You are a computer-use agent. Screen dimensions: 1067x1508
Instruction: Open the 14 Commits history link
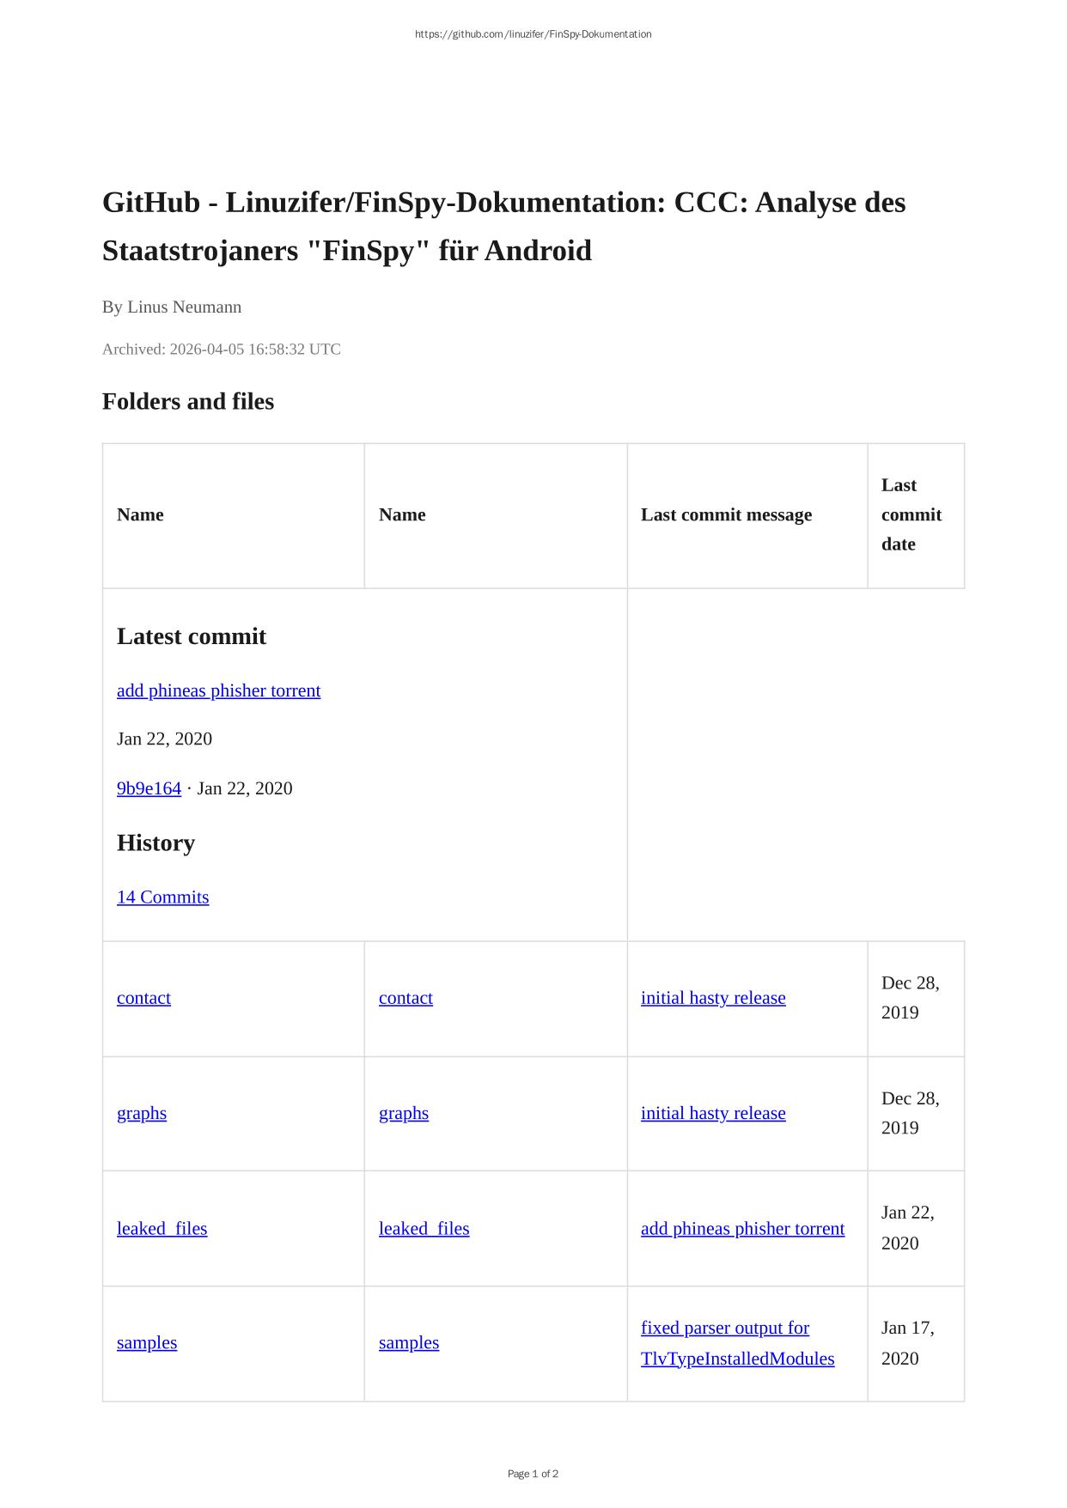[x=162, y=897]
